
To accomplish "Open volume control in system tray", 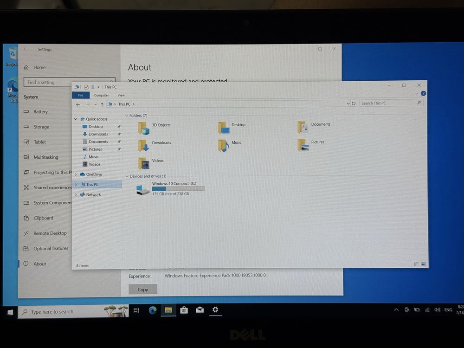I will [437, 310].
